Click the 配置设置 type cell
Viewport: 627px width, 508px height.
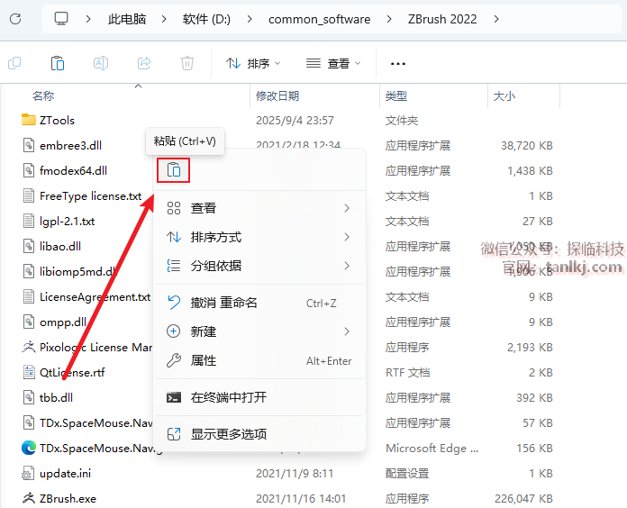click(407, 473)
